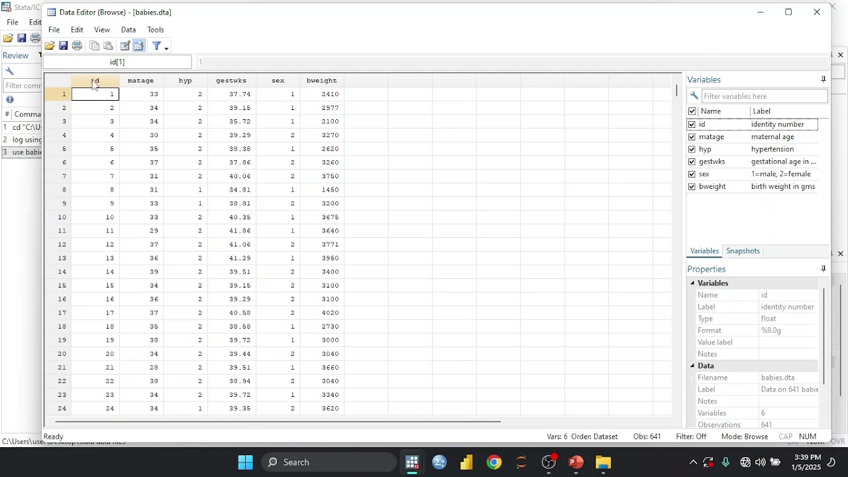The width and height of the screenshot is (848, 477).
Task: Uncheck the hyp variable checkbox
Action: (692, 150)
